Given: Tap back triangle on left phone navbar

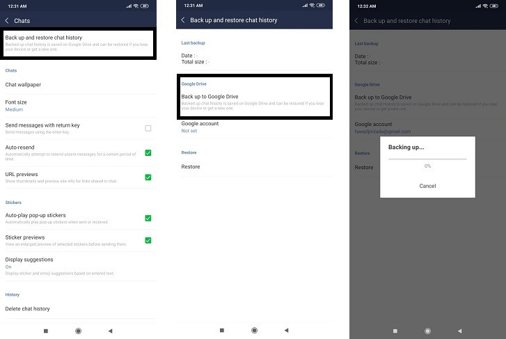Looking at the screenshot, I should click(111, 331).
